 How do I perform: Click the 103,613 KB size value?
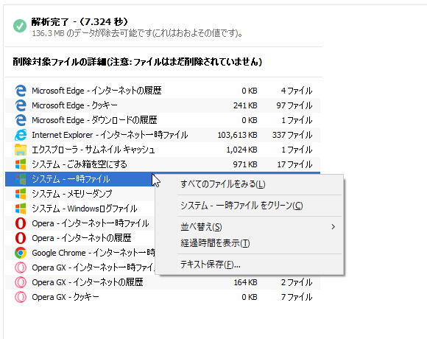tap(237, 135)
